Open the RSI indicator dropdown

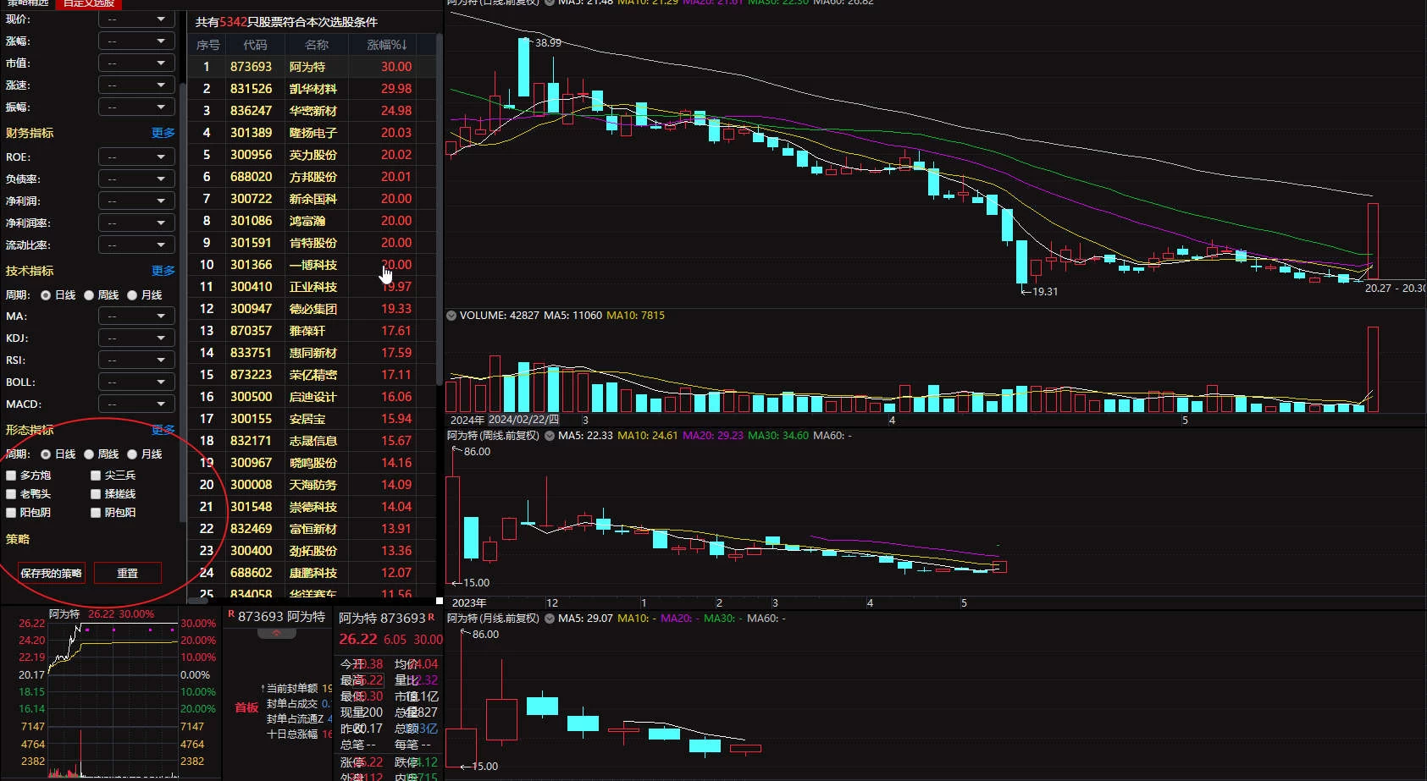click(x=136, y=360)
